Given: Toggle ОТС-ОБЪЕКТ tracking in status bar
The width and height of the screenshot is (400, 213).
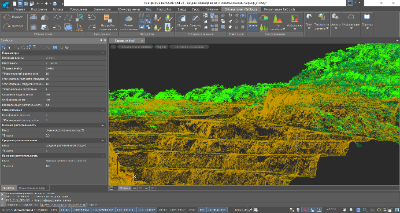Looking at the screenshot, I should (125, 210).
